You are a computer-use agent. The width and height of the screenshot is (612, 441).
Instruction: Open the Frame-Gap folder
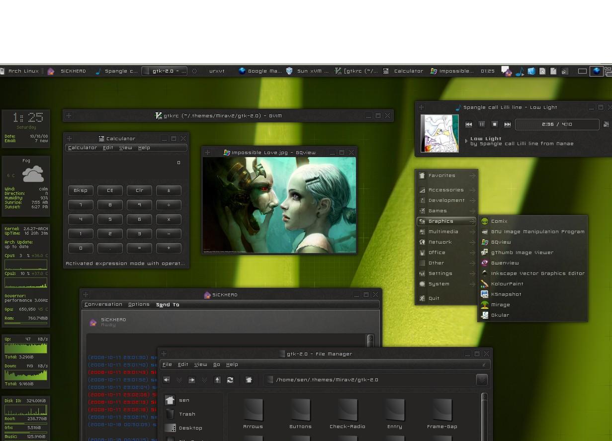[442, 414]
